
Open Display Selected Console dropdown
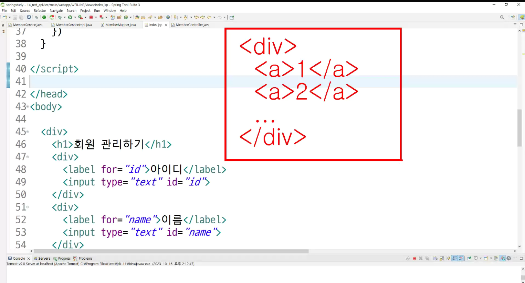click(x=481, y=258)
